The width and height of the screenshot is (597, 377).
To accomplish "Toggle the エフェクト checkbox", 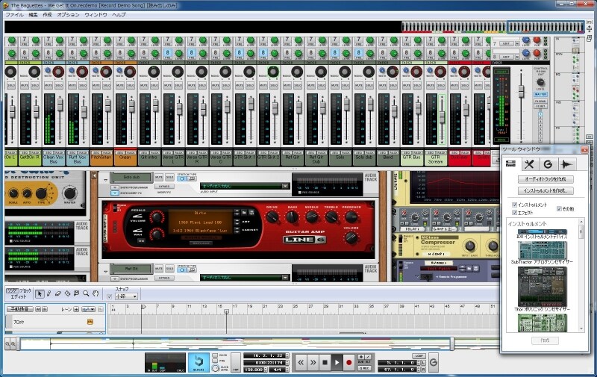I will (x=513, y=213).
